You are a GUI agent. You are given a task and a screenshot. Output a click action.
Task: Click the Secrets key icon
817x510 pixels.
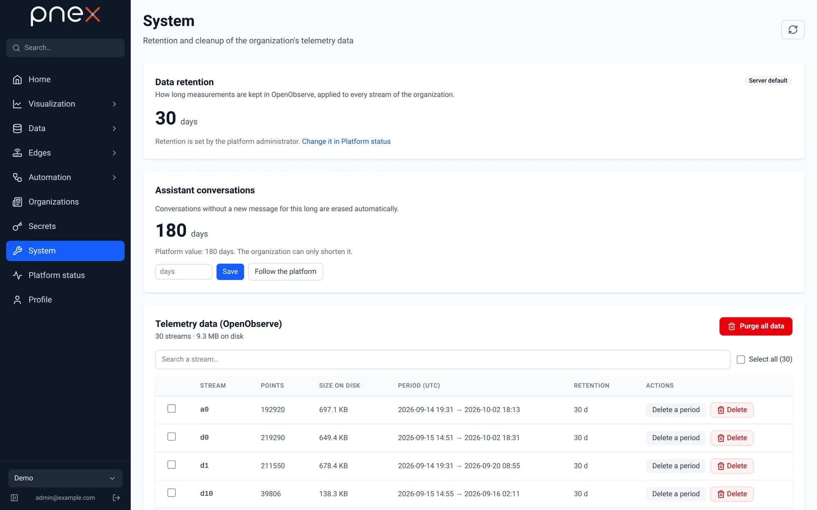tap(17, 226)
